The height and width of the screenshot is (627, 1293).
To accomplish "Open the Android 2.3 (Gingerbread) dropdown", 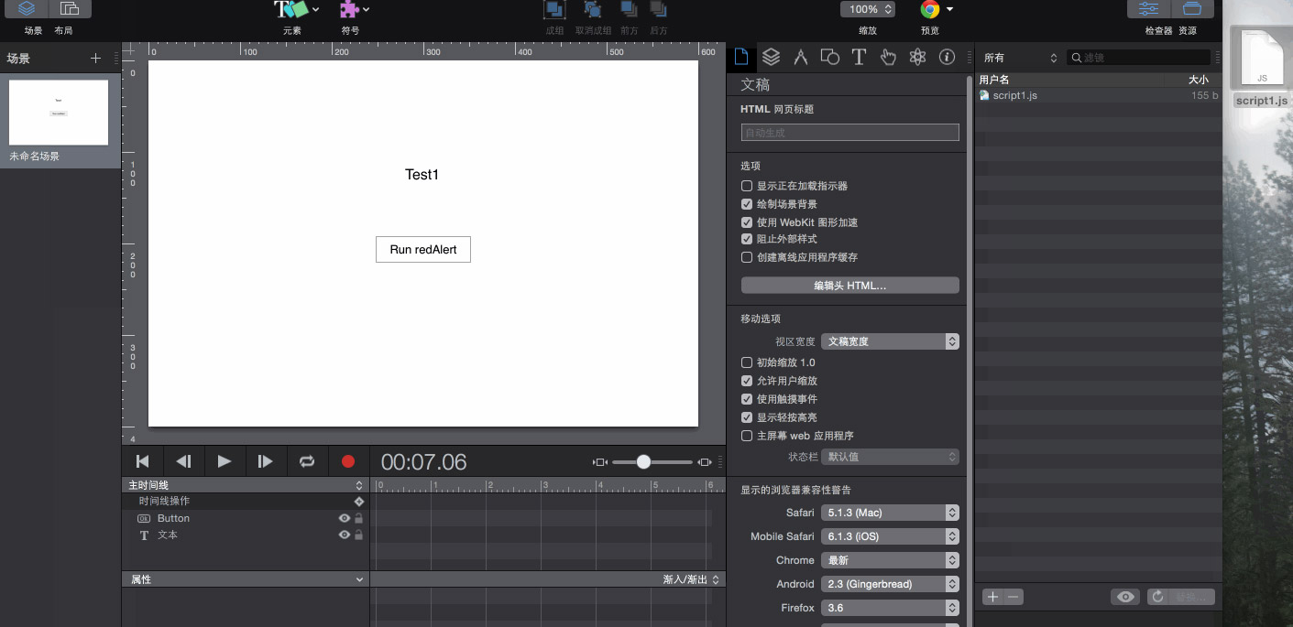I will point(890,584).
